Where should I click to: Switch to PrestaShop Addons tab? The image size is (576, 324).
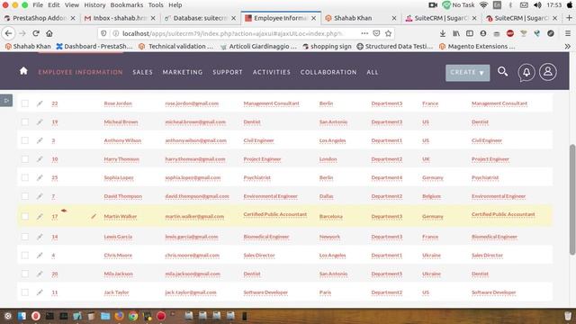tap(40, 18)
